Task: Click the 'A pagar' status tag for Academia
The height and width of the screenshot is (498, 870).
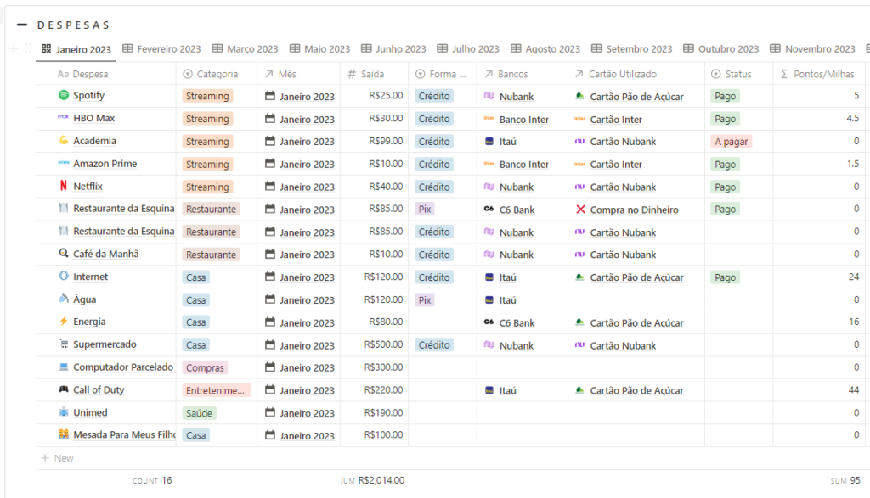Action: pyautogui.click(x=731, y=142)
